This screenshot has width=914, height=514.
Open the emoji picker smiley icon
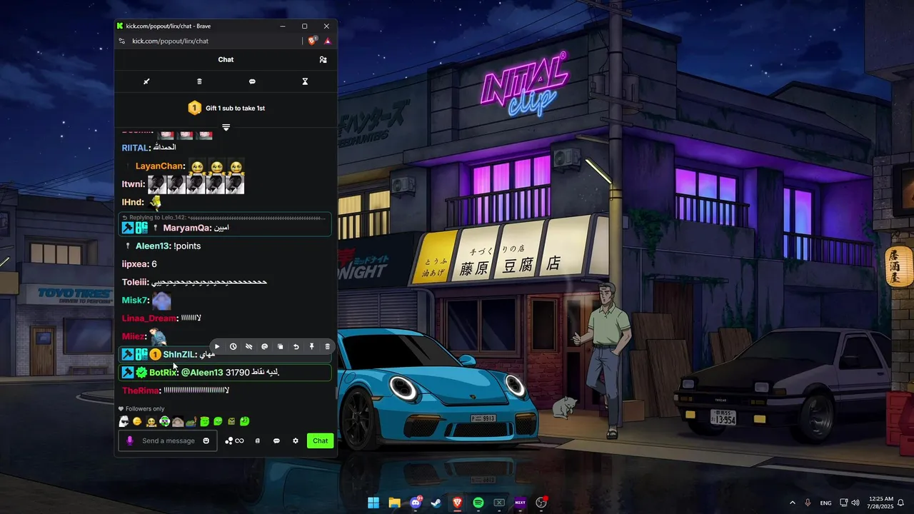pyautogui.click(x=206, y=440)
